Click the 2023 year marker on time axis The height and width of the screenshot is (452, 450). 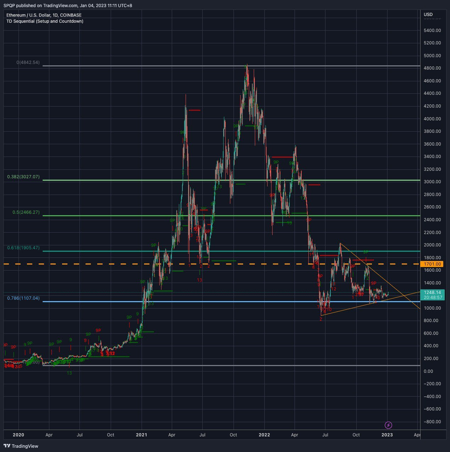387,435
